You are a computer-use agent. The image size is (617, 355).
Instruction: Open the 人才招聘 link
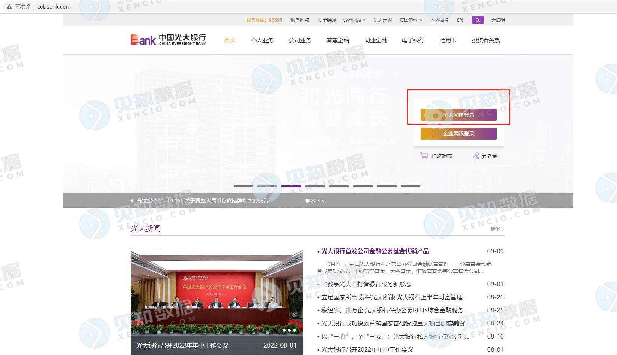pyautogui.click(x=439, y=20)
